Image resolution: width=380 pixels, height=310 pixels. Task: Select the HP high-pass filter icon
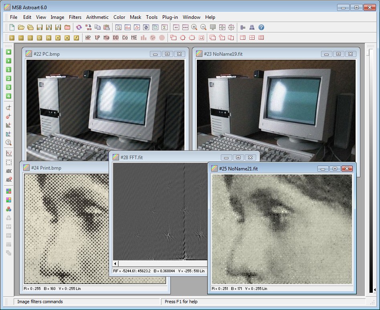88,38
